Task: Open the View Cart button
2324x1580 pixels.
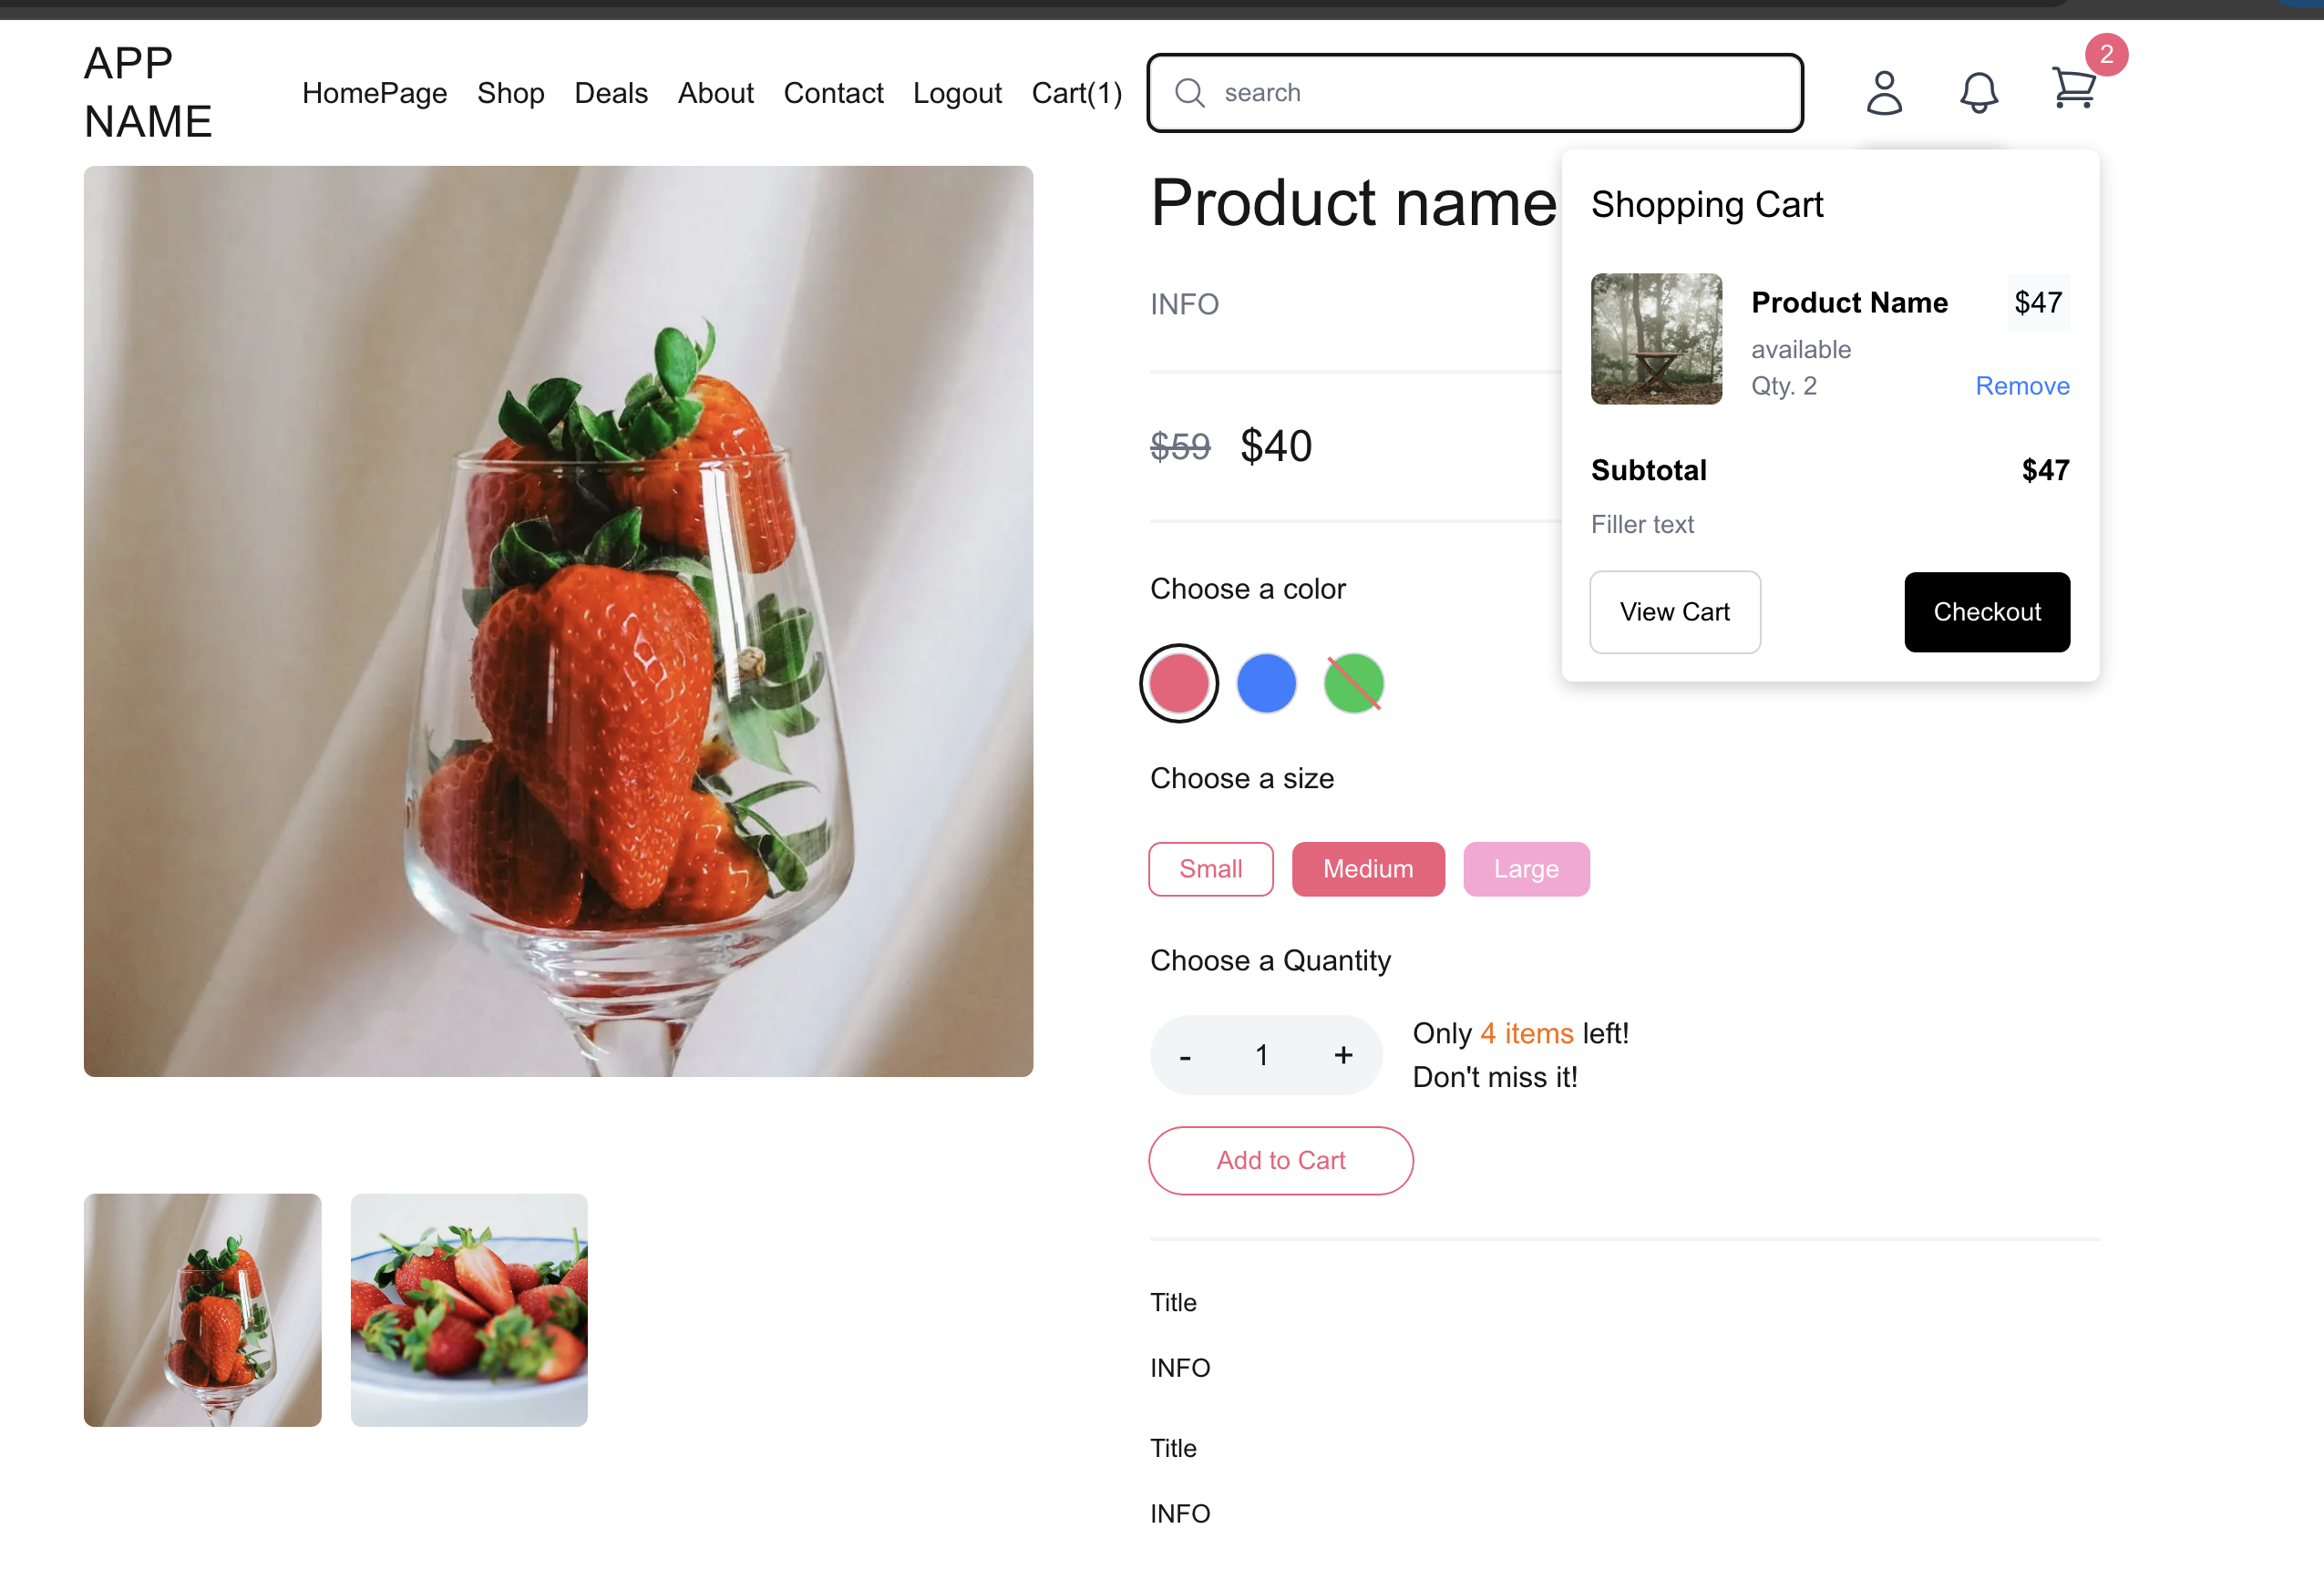Action: [1674, 612]
